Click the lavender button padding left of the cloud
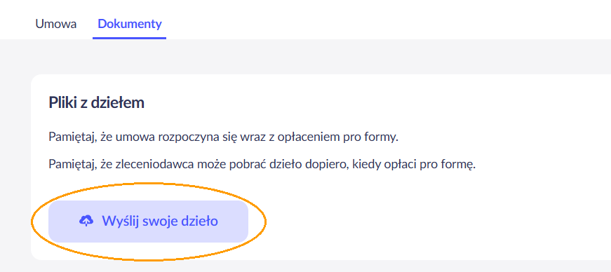 pyautogui.click(x=63, y=222)
